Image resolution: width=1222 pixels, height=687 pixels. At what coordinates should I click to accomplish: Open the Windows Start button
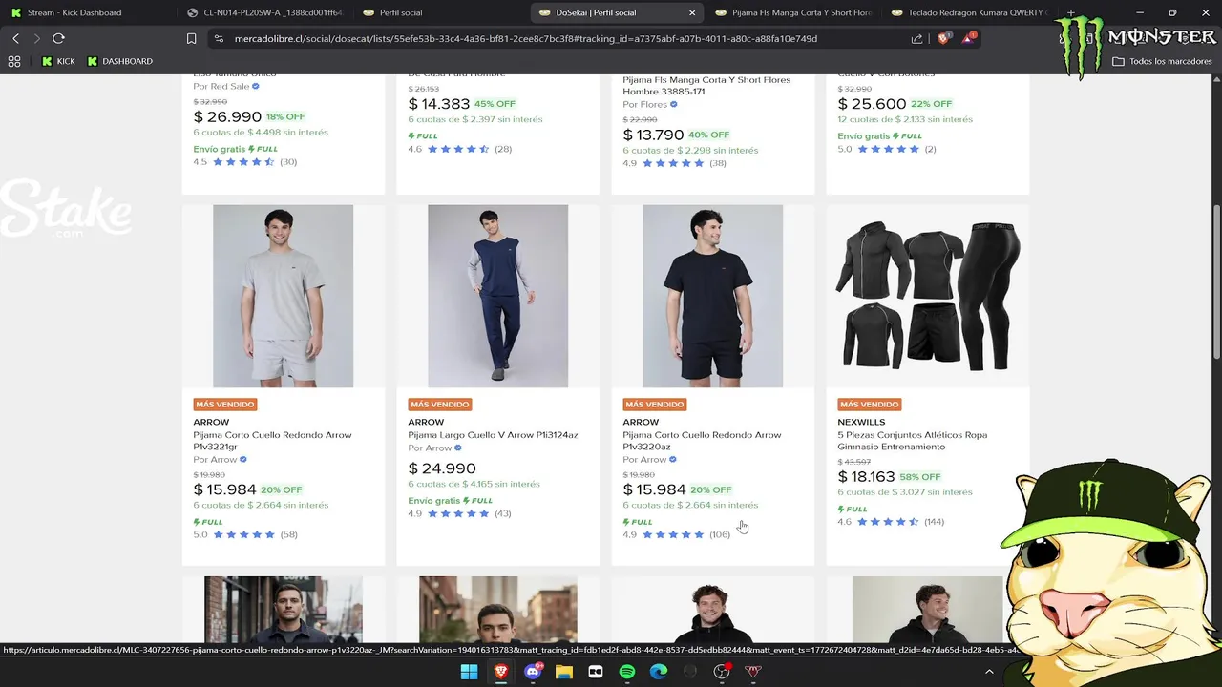click(469, 672)
